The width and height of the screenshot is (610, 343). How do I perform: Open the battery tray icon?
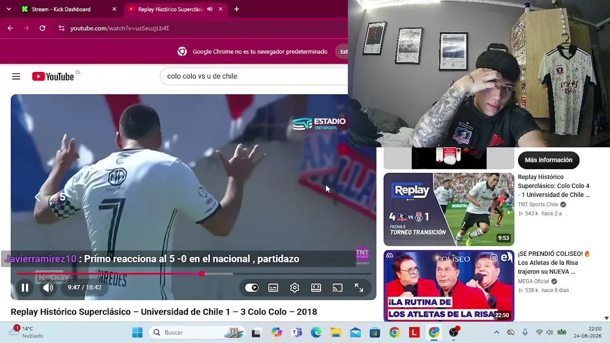tap(562, 333)
